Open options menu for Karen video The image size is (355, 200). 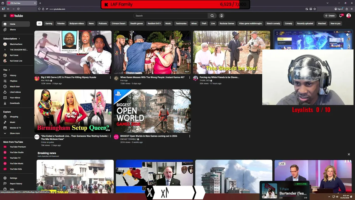tap(190, 77)
